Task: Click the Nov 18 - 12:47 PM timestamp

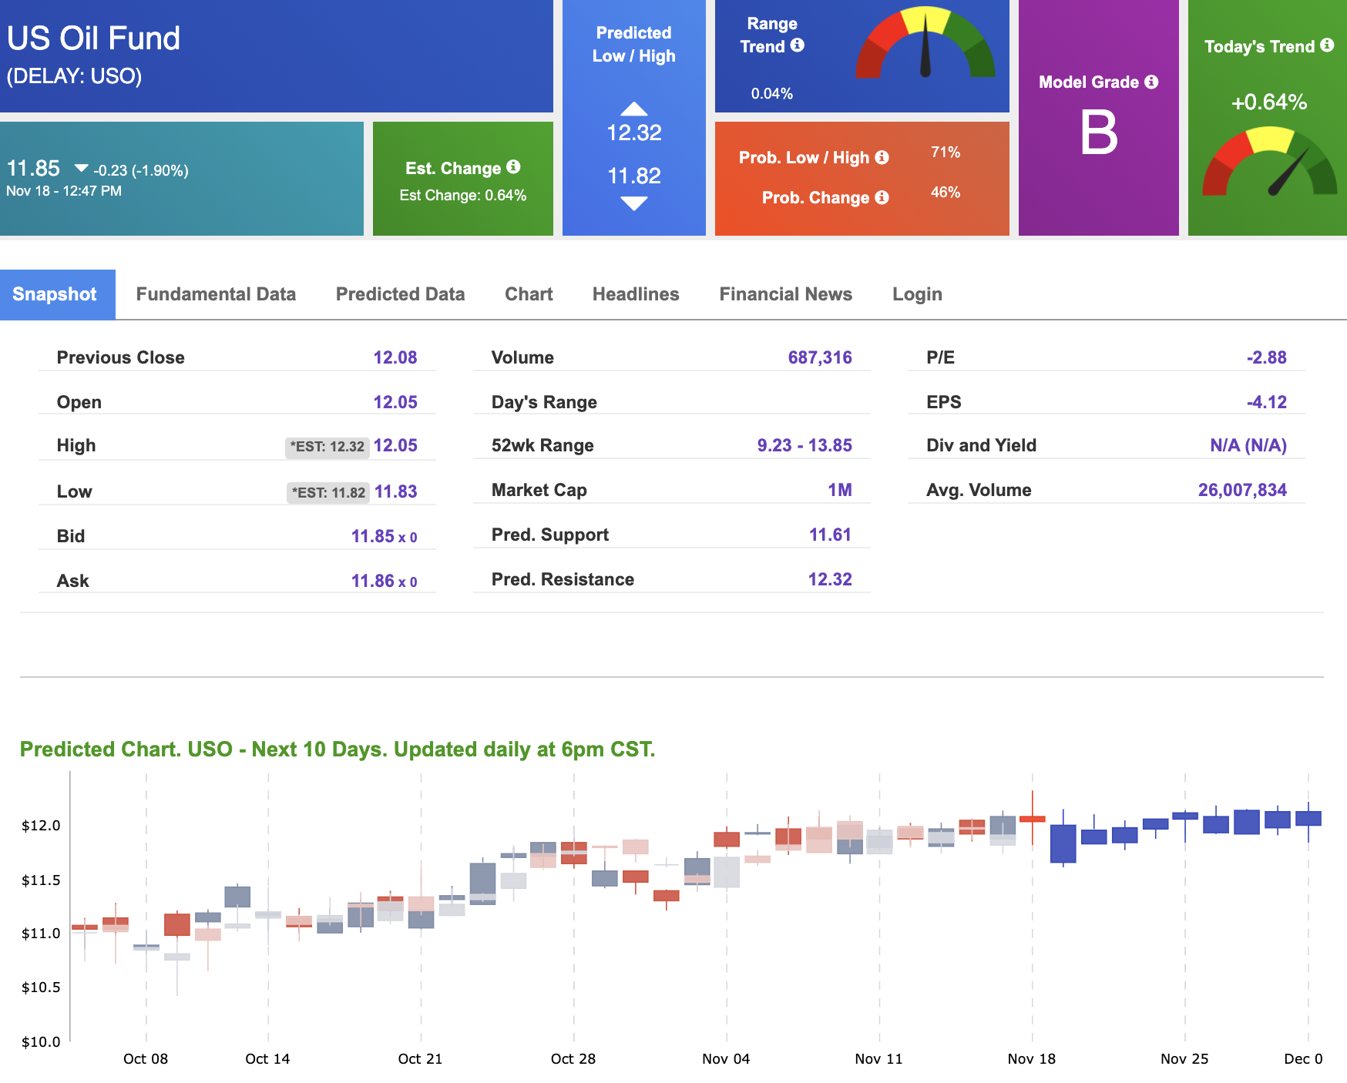Action: pos(64,191)
